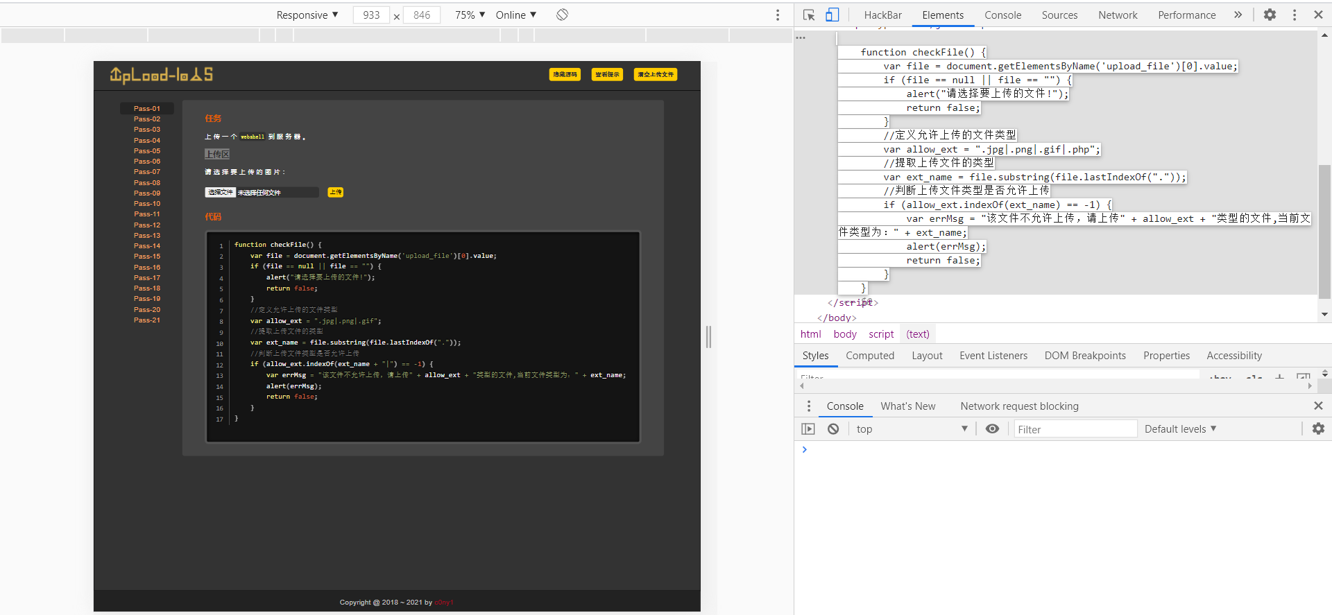Click the yellow 上传 upload button
This screenshot has width=1332, height=615.
coord(336,192)
